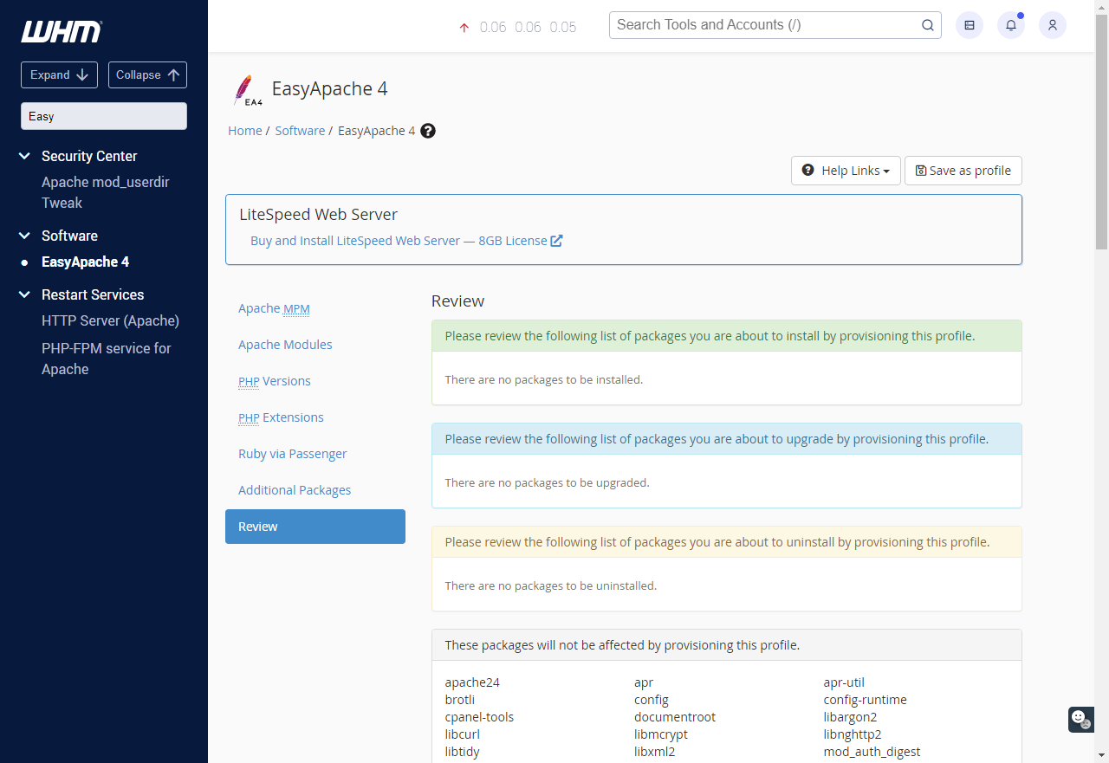Select the Review tab

[x=315, y=527]
